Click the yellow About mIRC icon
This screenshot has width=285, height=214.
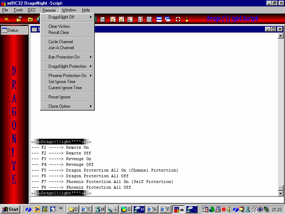pos(187,19)
